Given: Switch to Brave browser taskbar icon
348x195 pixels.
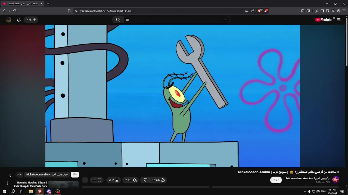Looking at the screenshot, I should coord(40,191).
